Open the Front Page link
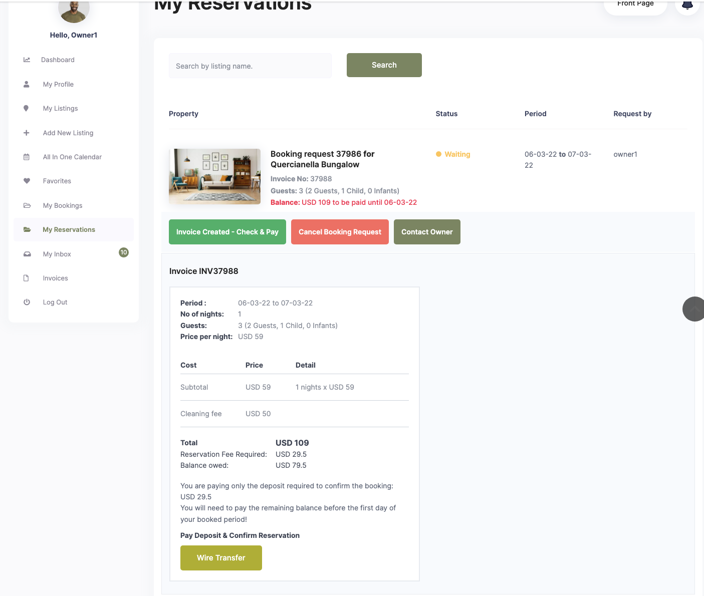Screen dimensions: 704x596 click(635, 5)
